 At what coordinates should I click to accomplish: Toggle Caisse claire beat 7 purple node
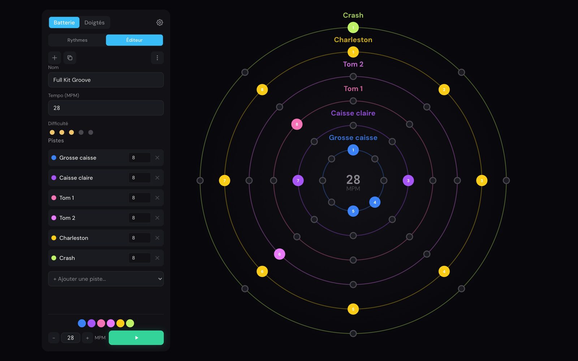coord(298,180)
